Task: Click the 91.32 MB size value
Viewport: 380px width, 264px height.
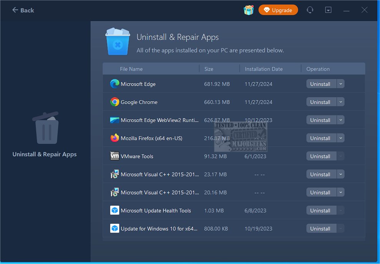Action: coord(216,156)
